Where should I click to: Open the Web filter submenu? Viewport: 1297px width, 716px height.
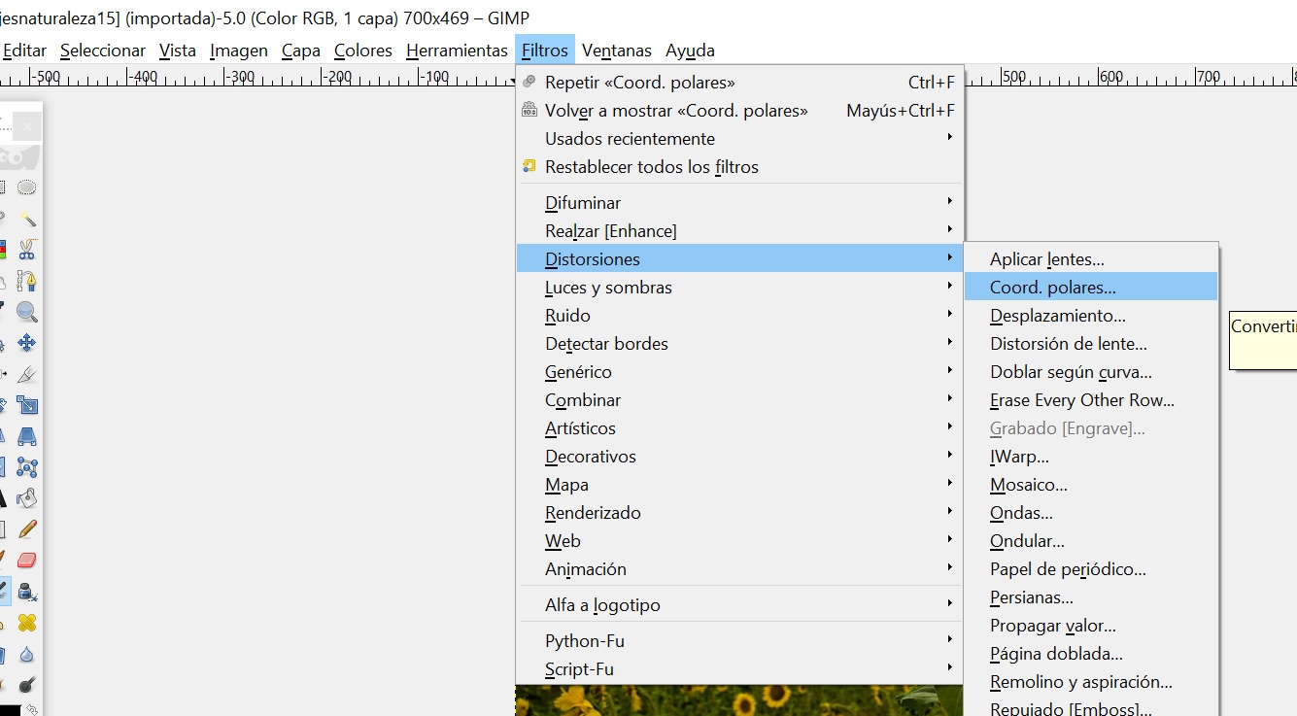(x=739, y=540)
